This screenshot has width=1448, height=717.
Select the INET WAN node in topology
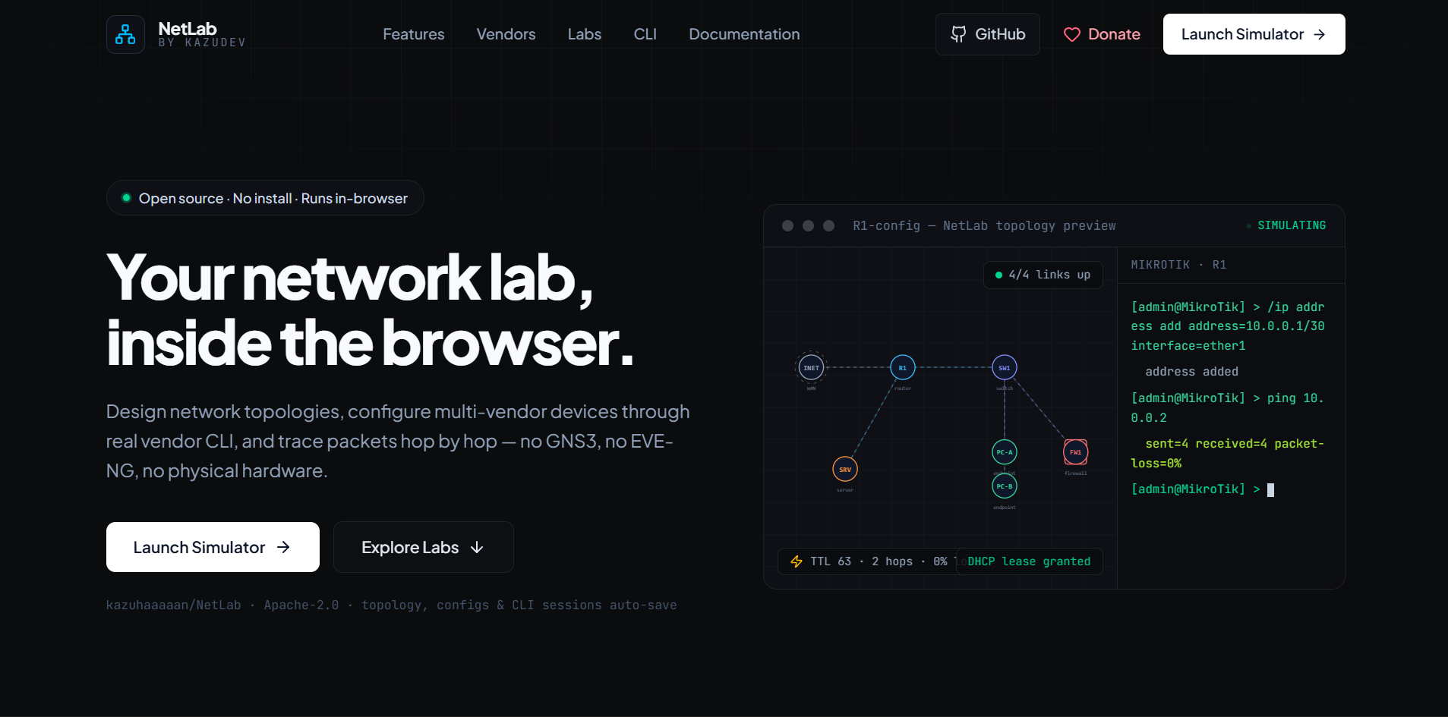tap(811, 368)
